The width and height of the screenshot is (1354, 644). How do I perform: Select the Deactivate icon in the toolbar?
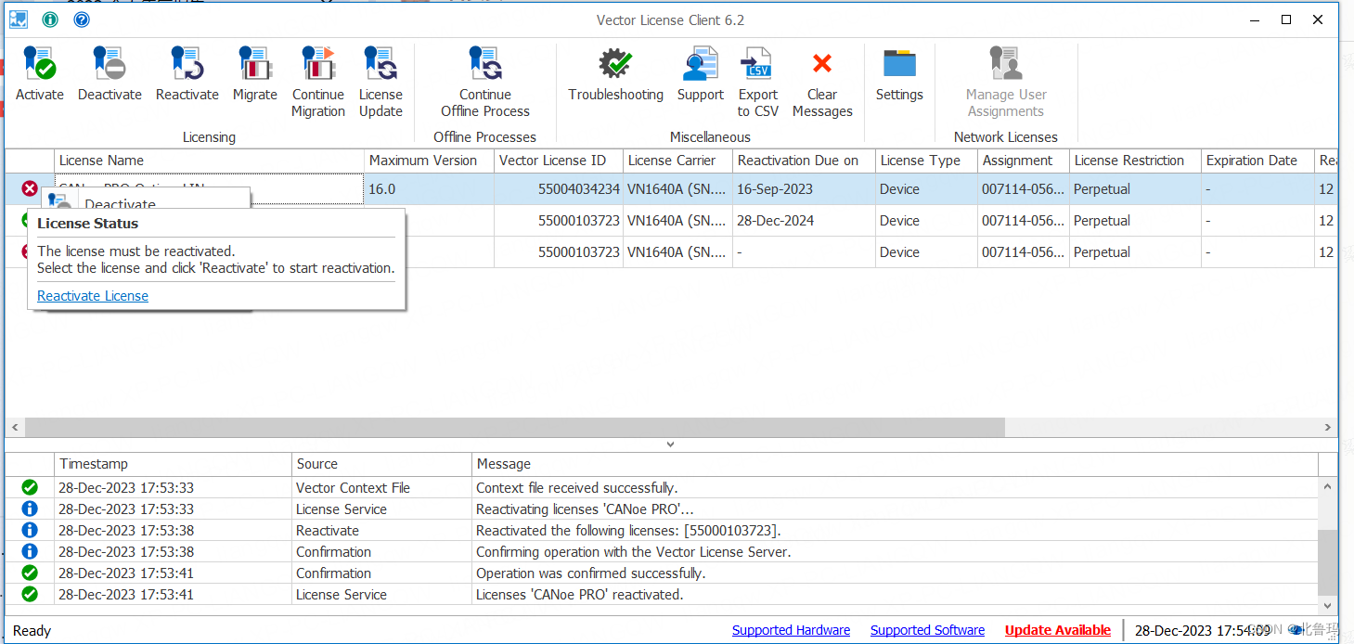(110, 72)
